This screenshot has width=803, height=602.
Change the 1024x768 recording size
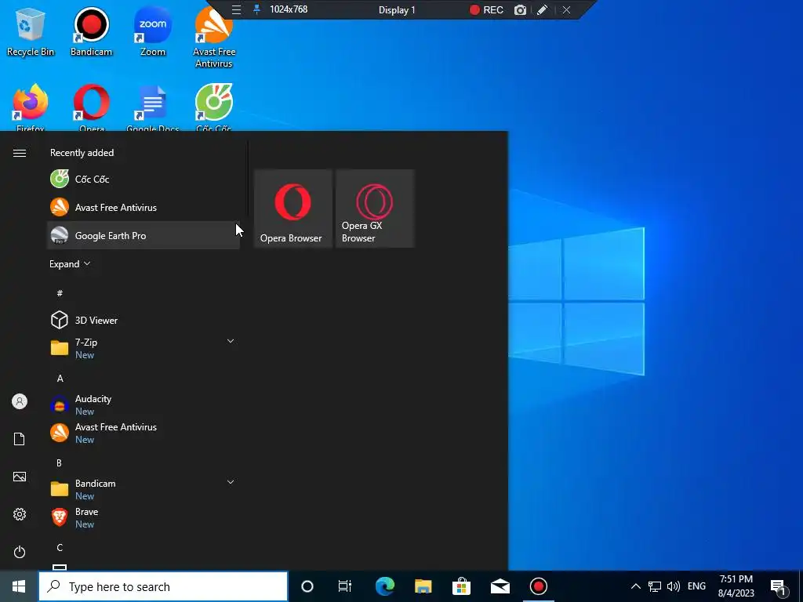[289, 9]
